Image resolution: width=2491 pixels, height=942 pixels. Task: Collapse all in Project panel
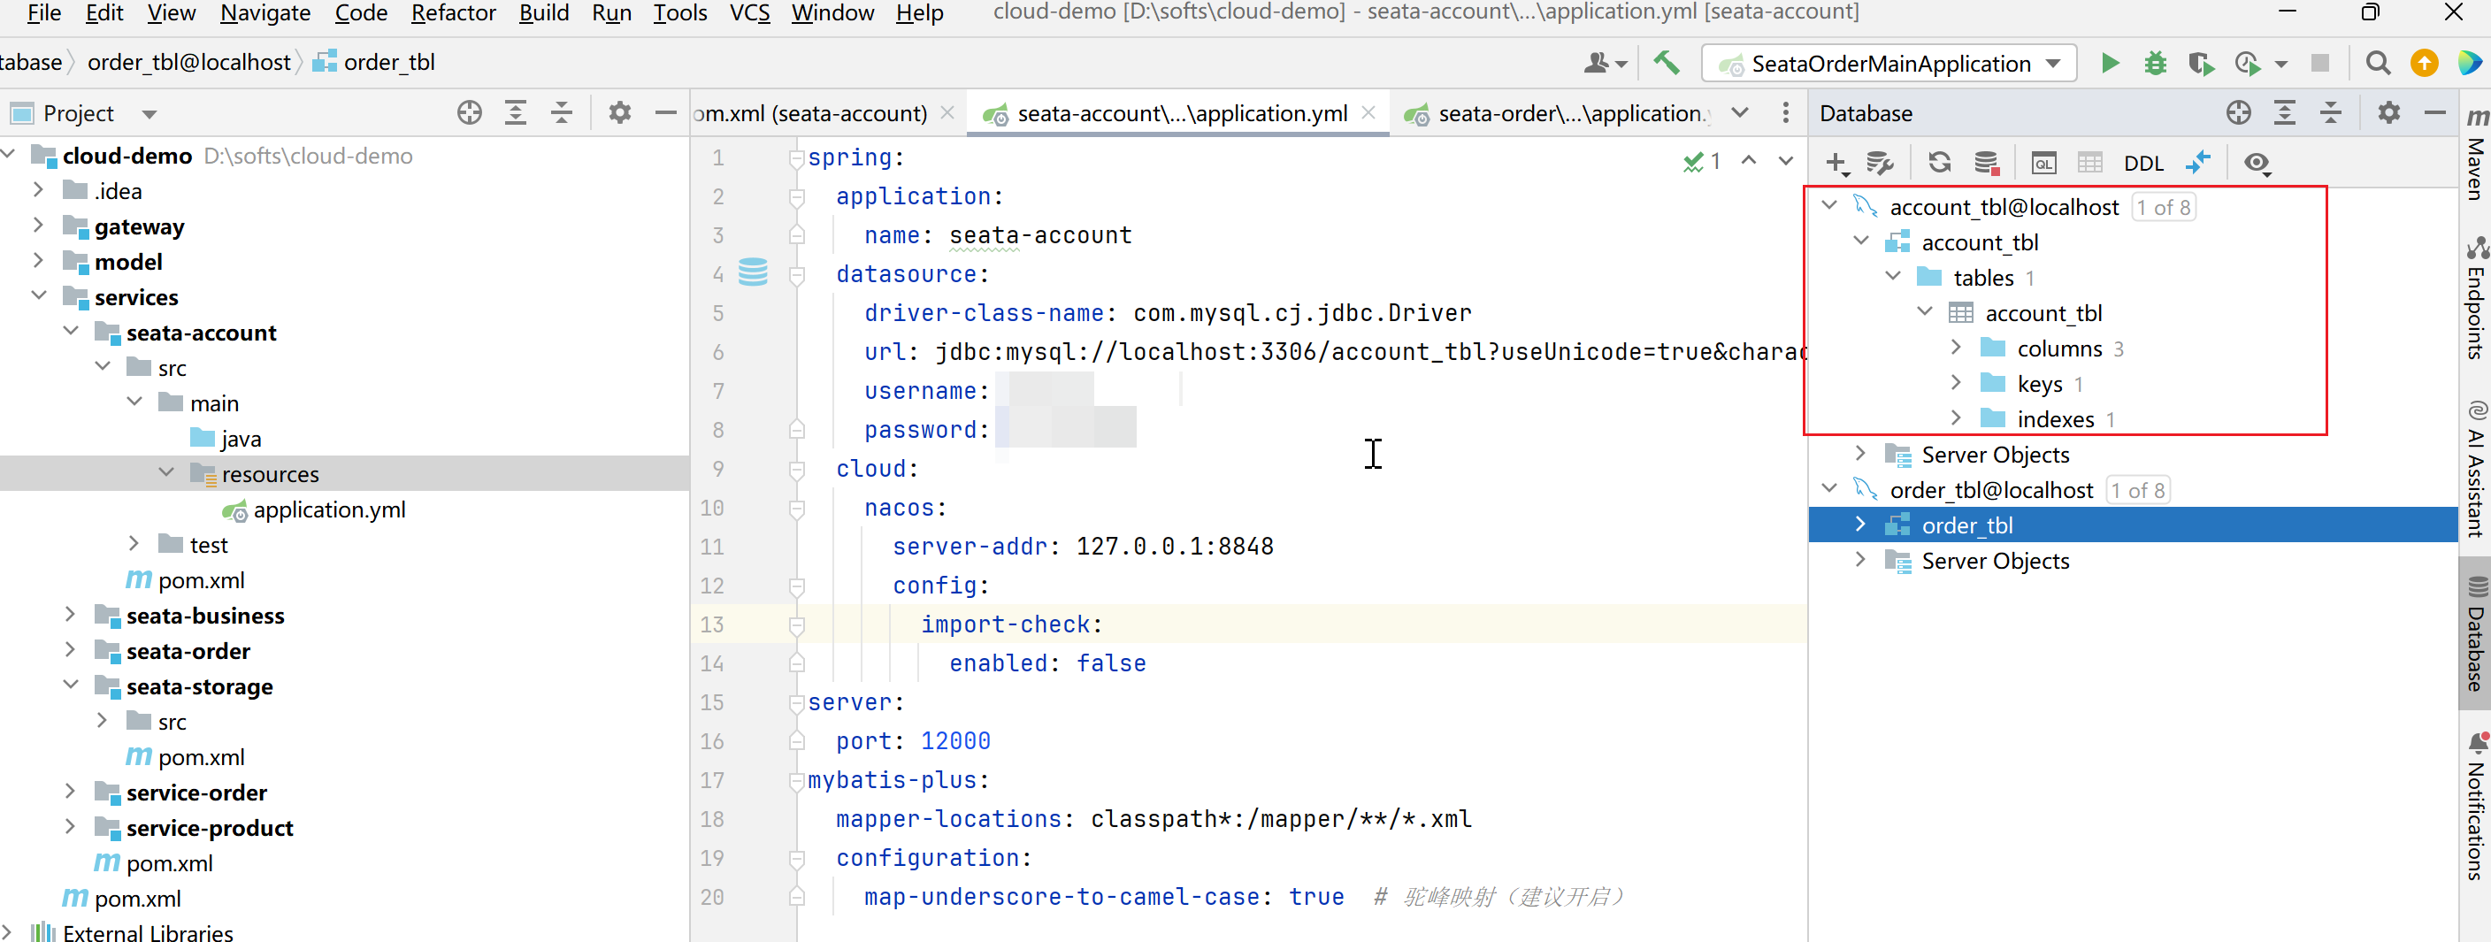[x=562, y=113]
